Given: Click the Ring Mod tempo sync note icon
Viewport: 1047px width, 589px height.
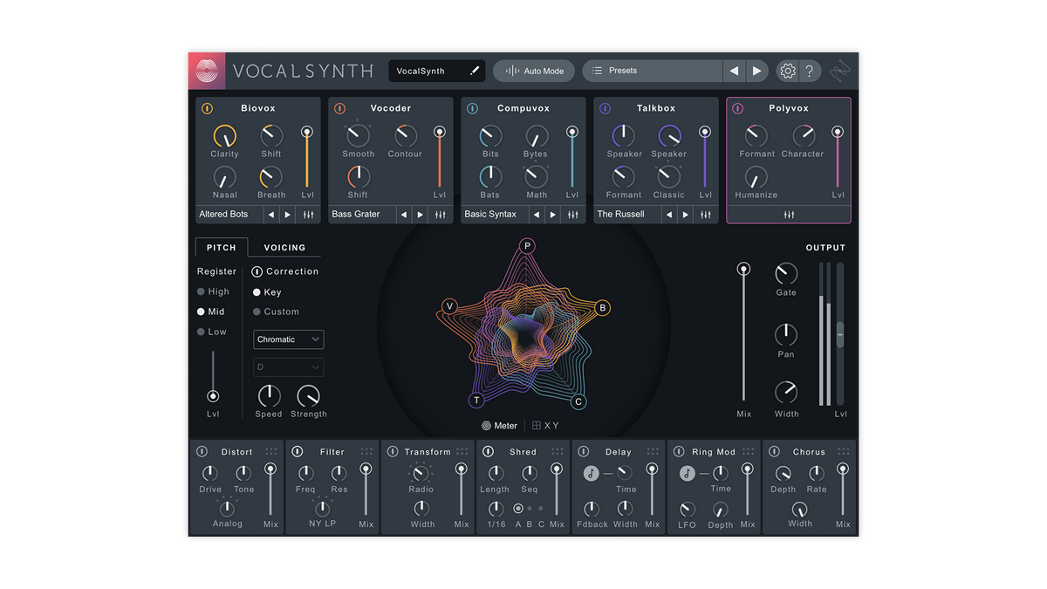Looking at the screenshot, I should 688,473.
